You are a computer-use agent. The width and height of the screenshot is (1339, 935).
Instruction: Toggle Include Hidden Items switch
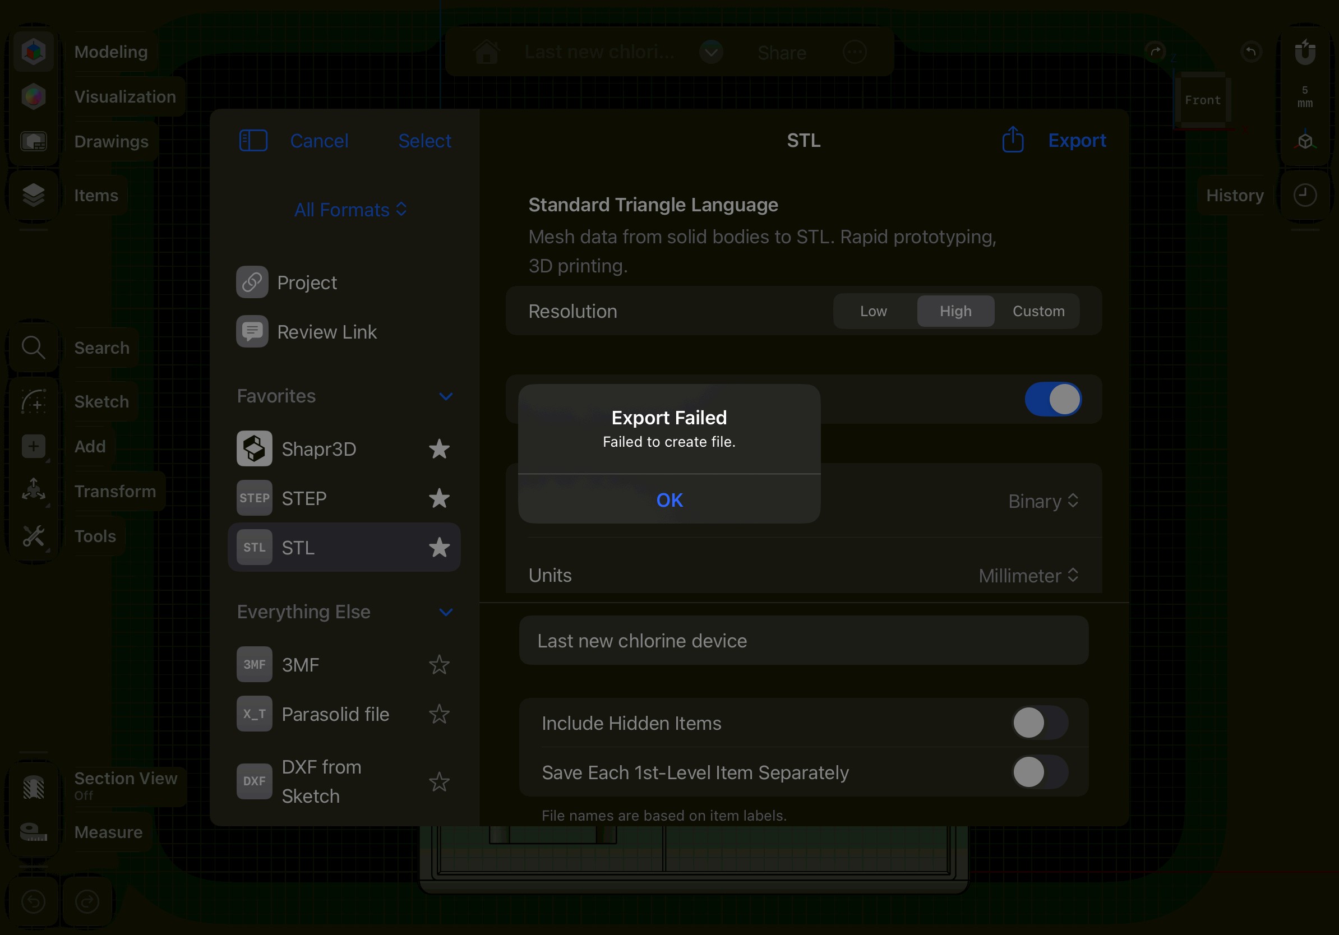point(1039,723)
